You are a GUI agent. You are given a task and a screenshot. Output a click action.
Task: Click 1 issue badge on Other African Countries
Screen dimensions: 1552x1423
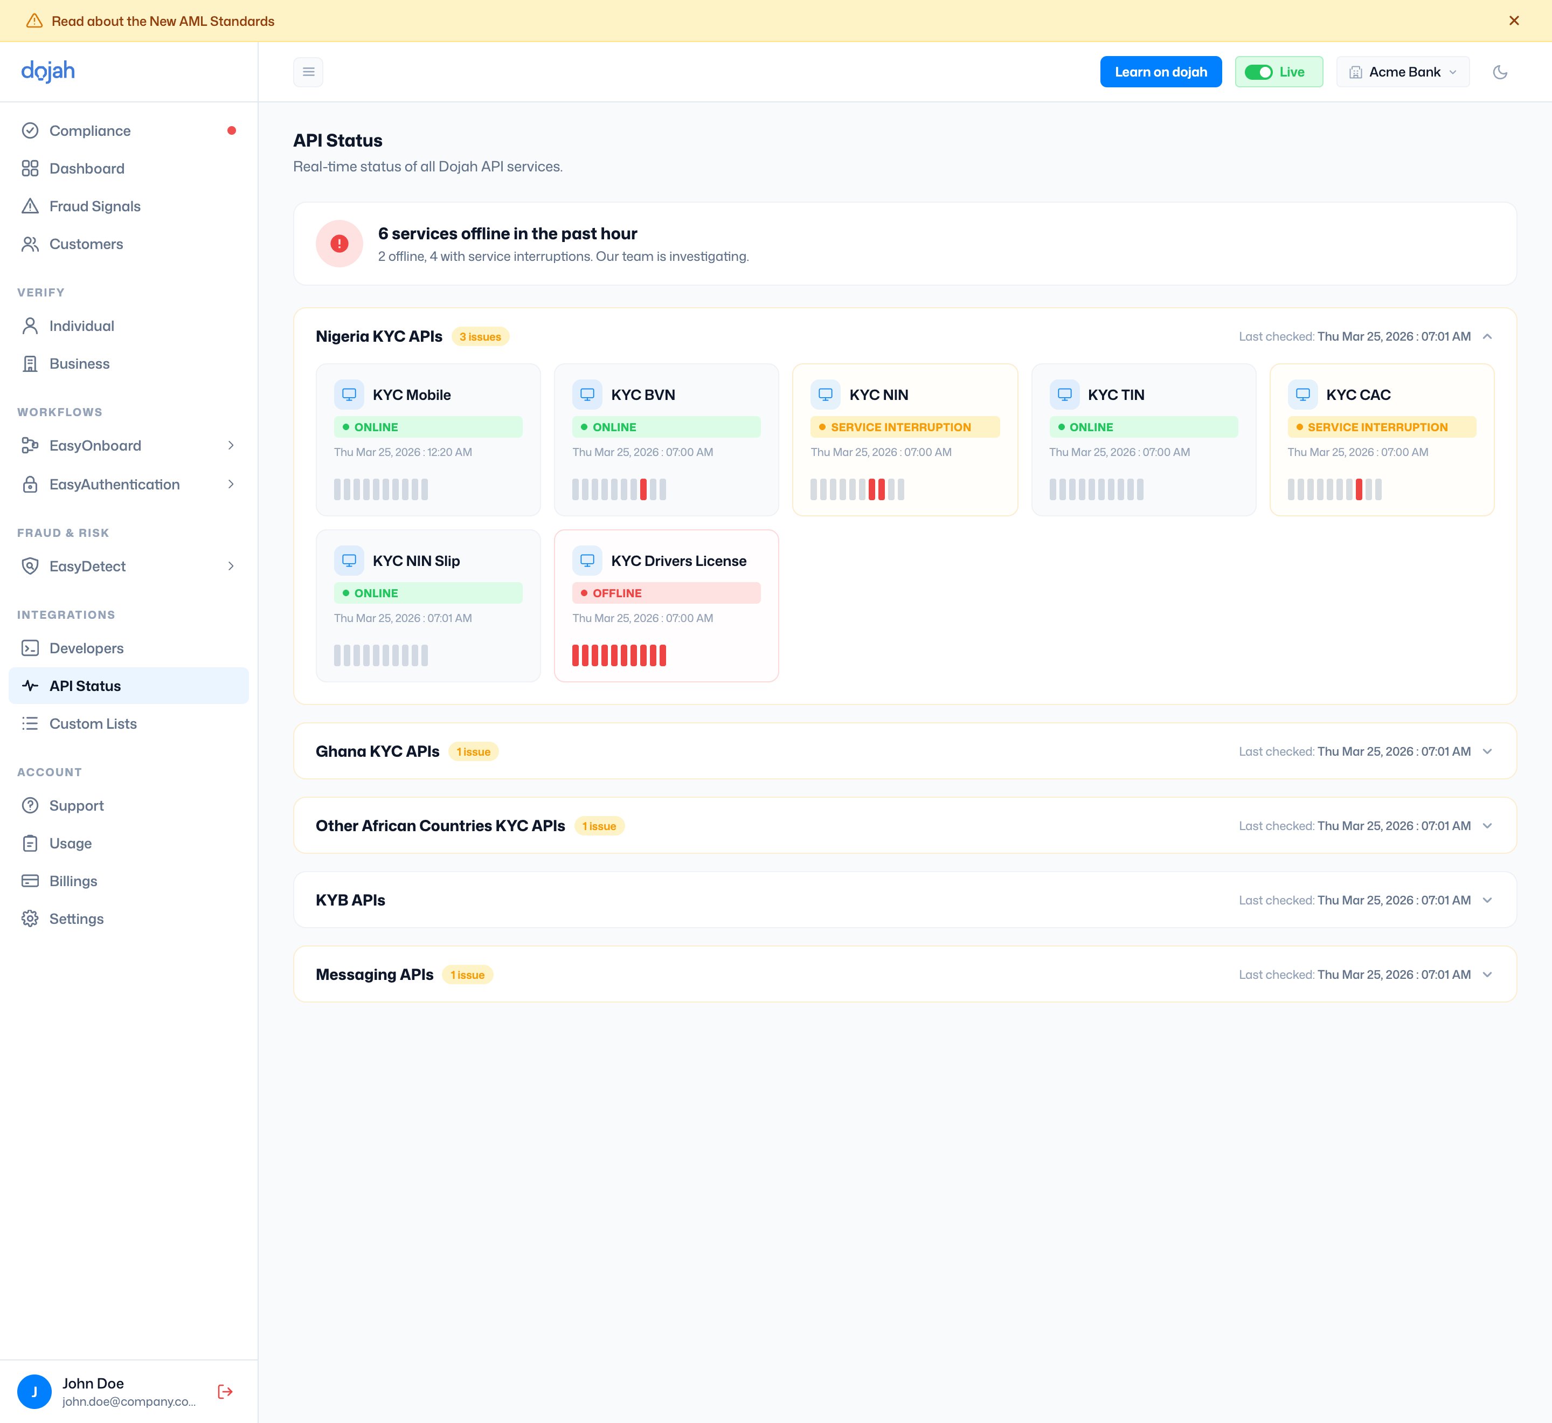point(599,826)
